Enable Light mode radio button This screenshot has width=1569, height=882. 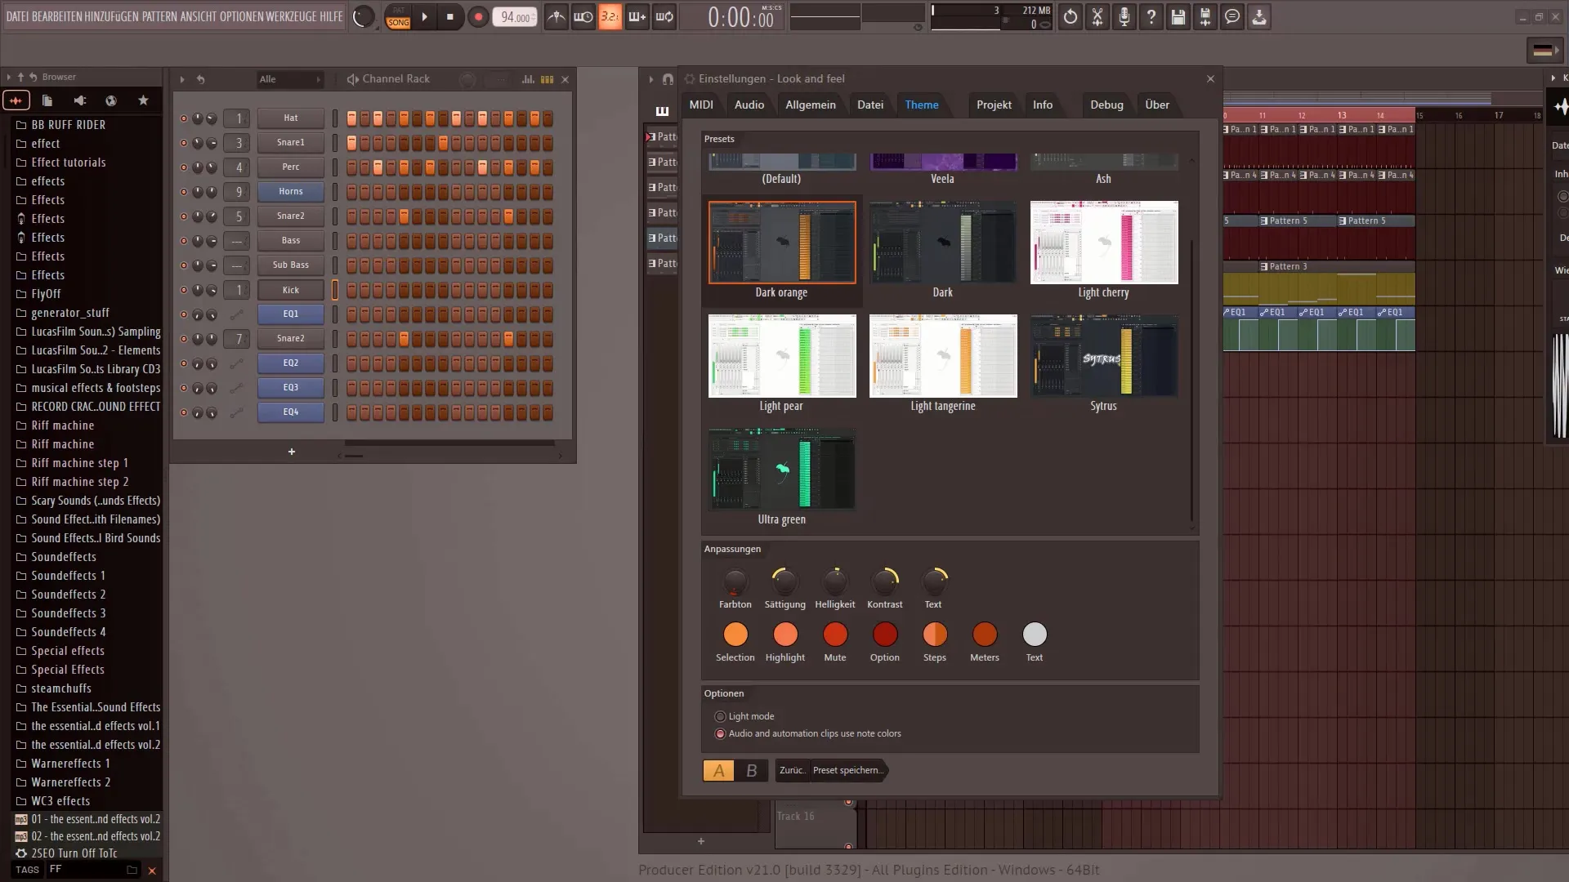tap(720, 716)
